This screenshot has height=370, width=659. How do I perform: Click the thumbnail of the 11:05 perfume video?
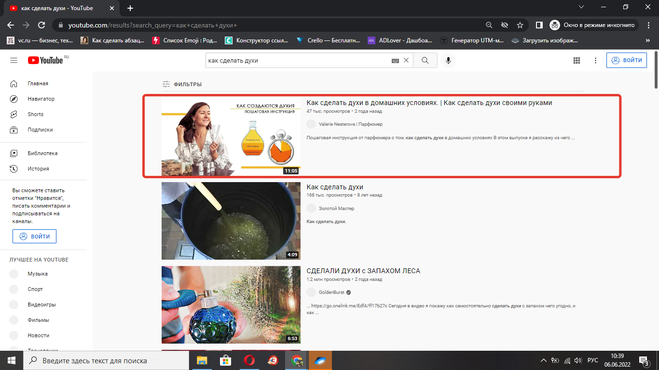click(231, 137)
